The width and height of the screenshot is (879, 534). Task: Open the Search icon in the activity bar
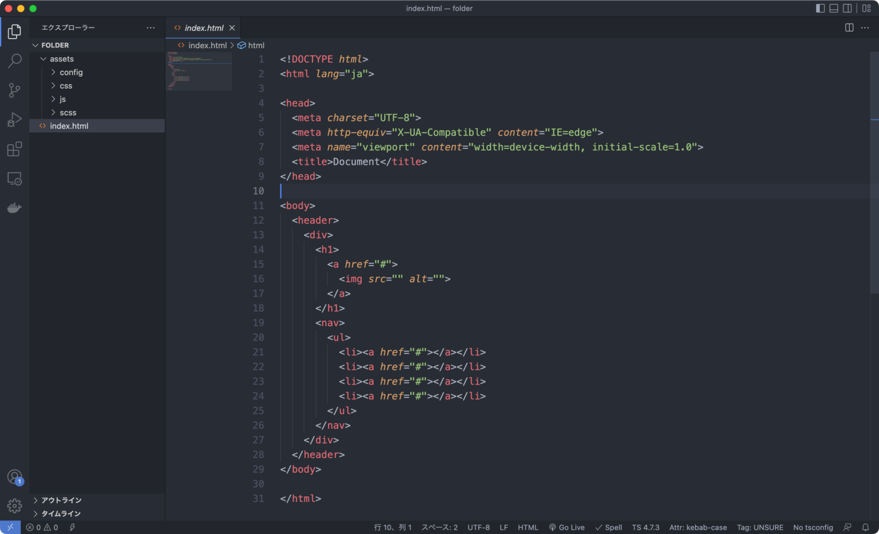click(14, 61)
